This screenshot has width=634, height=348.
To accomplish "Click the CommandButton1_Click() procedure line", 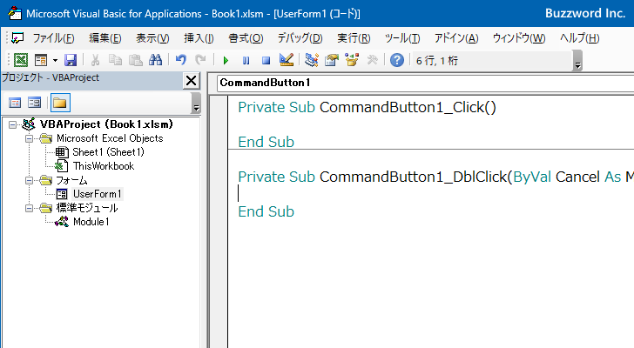I will click(367, 107).
